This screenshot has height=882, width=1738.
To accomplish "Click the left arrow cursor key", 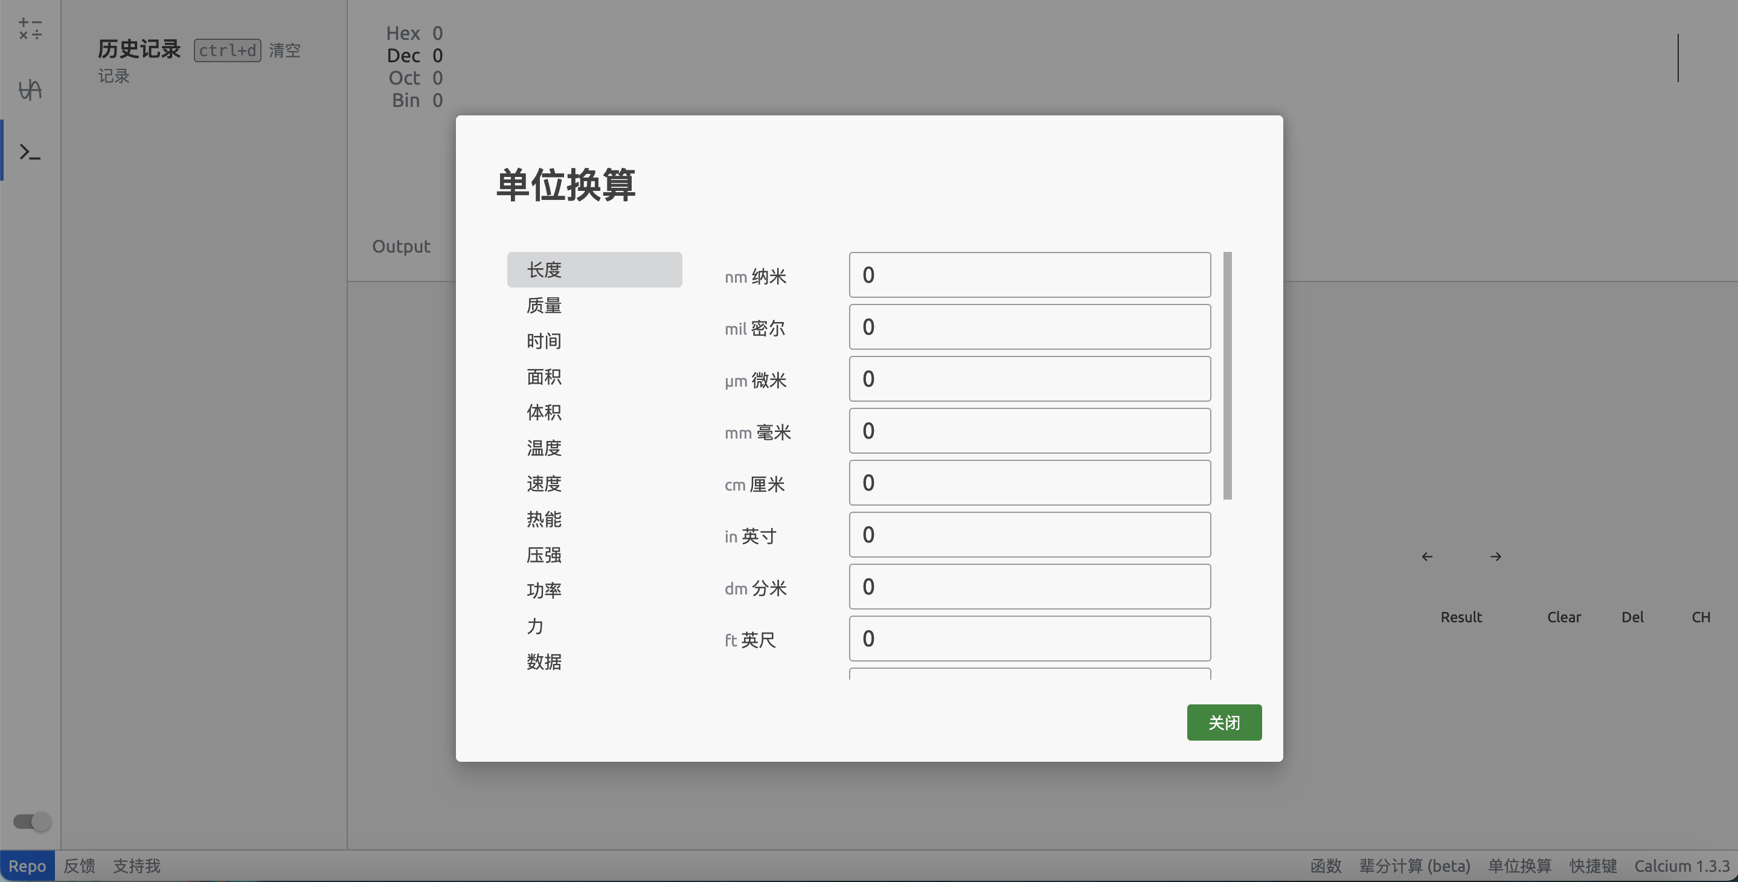I will [x=1427, y=557].
